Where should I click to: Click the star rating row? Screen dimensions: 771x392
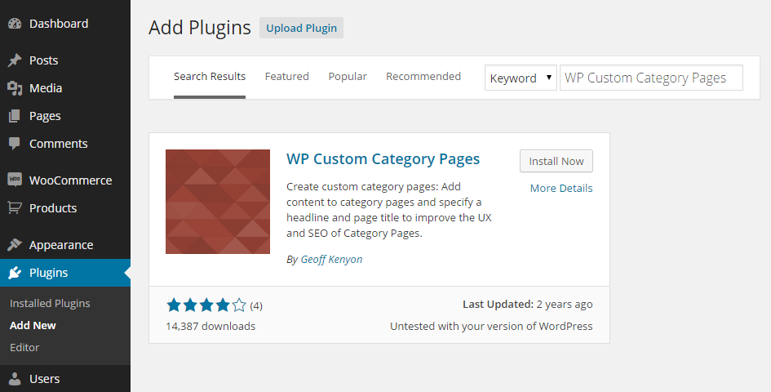tap(206, 305)
